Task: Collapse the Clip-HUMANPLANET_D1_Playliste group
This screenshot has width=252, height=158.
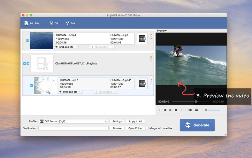Action: (25, 64)
